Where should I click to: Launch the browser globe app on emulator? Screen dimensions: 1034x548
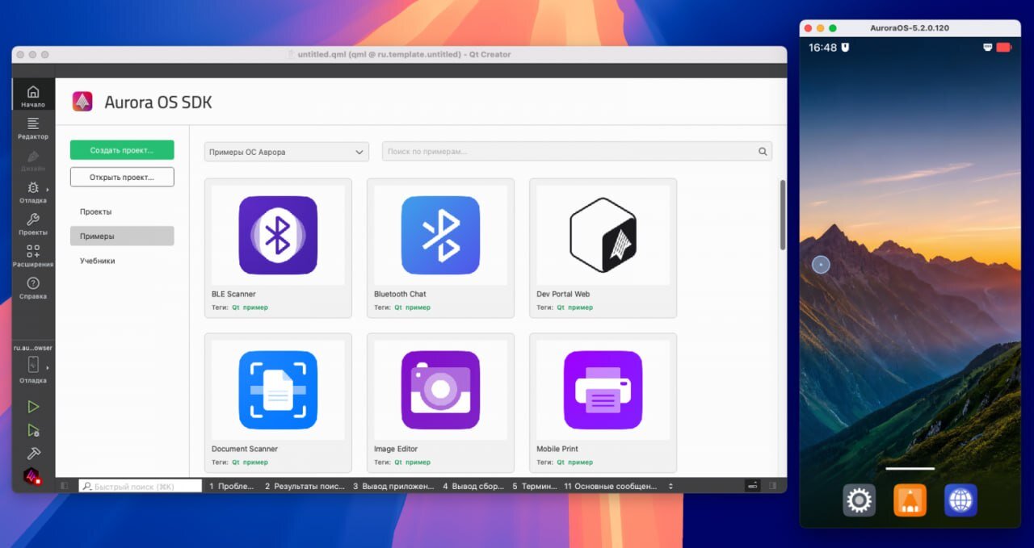tap(960, 500)
